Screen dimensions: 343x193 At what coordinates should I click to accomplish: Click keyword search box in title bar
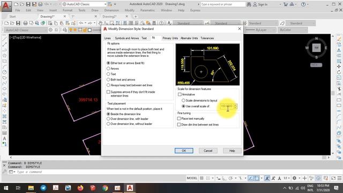pos(223,4)
